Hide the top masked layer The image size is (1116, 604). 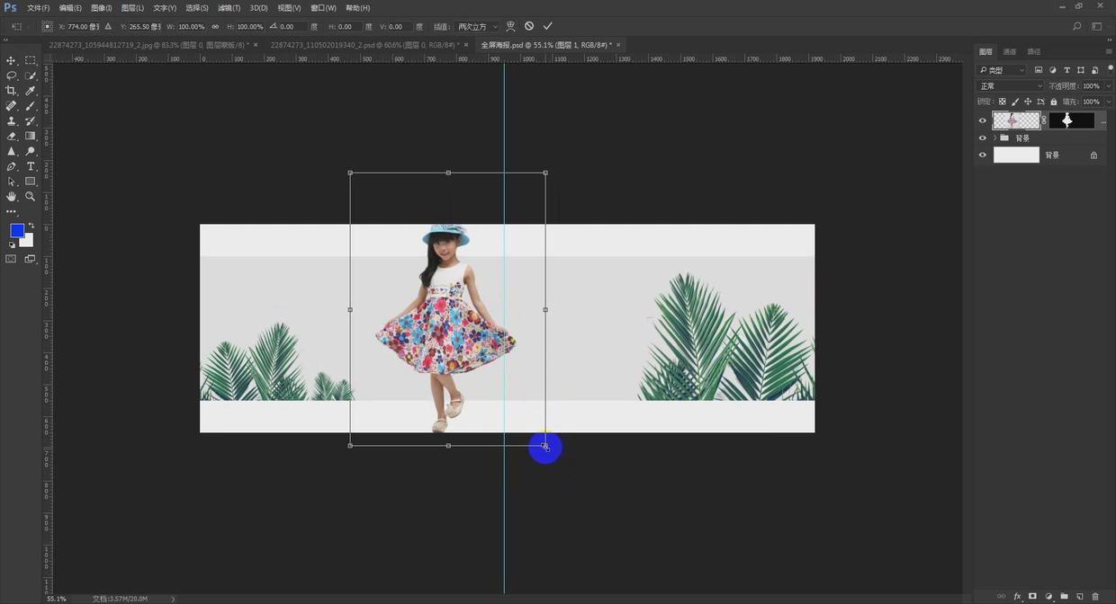point(983,120)
